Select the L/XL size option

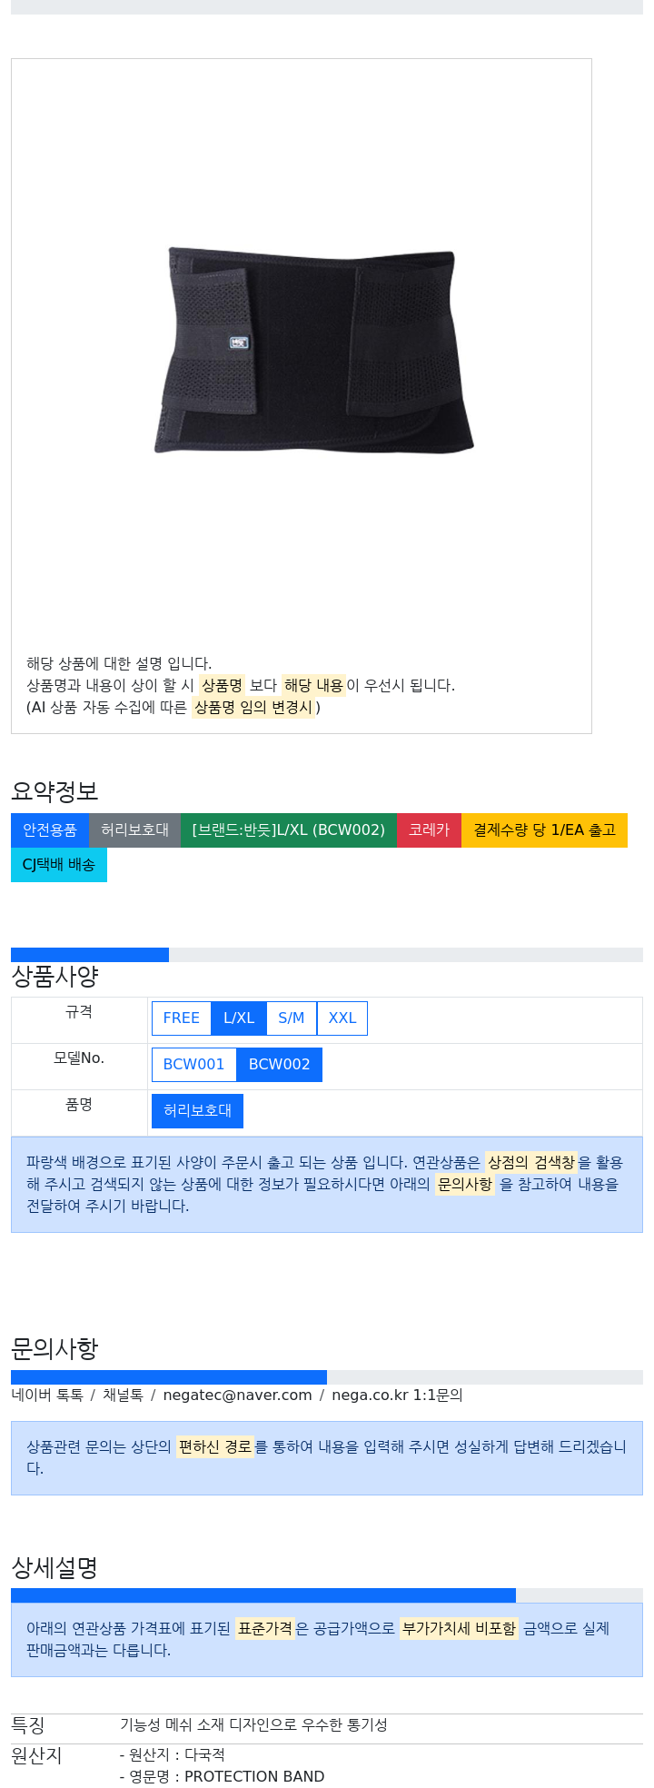(x=239, y=1018)
